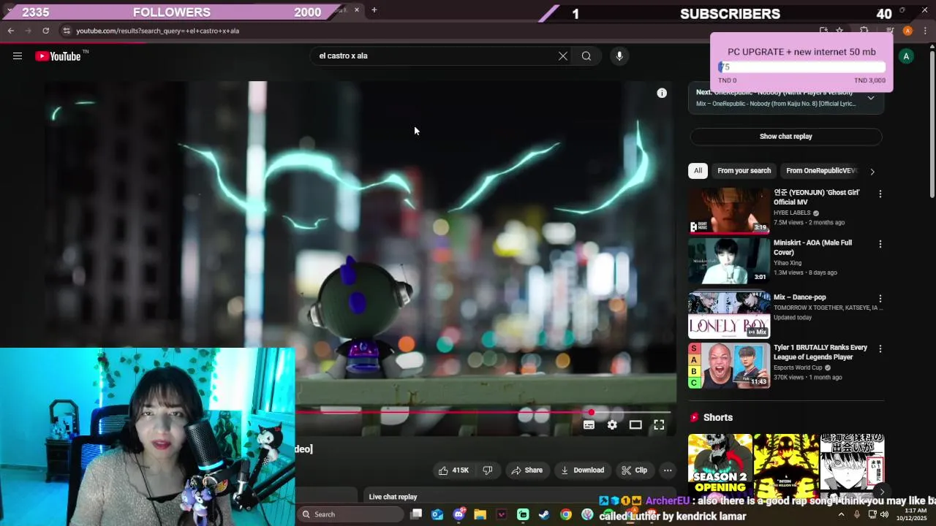Open YEONJUN 'Ghost Girl' Official MV title
This screenshot has width=936, height=526.
(x=817, y=197)
